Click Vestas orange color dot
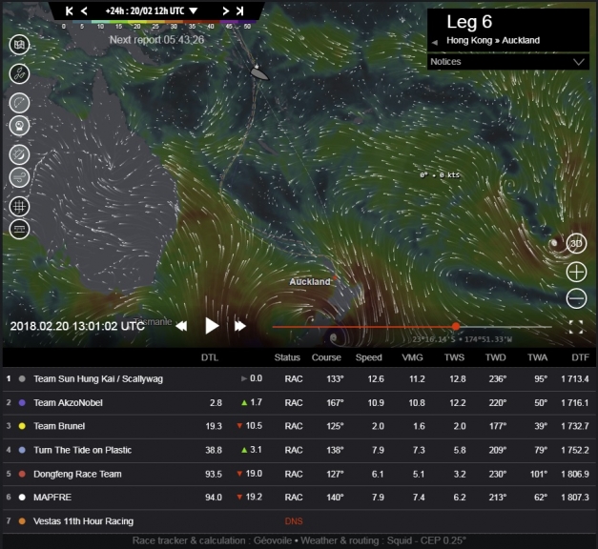598x549 pixels. coord(22,521)
